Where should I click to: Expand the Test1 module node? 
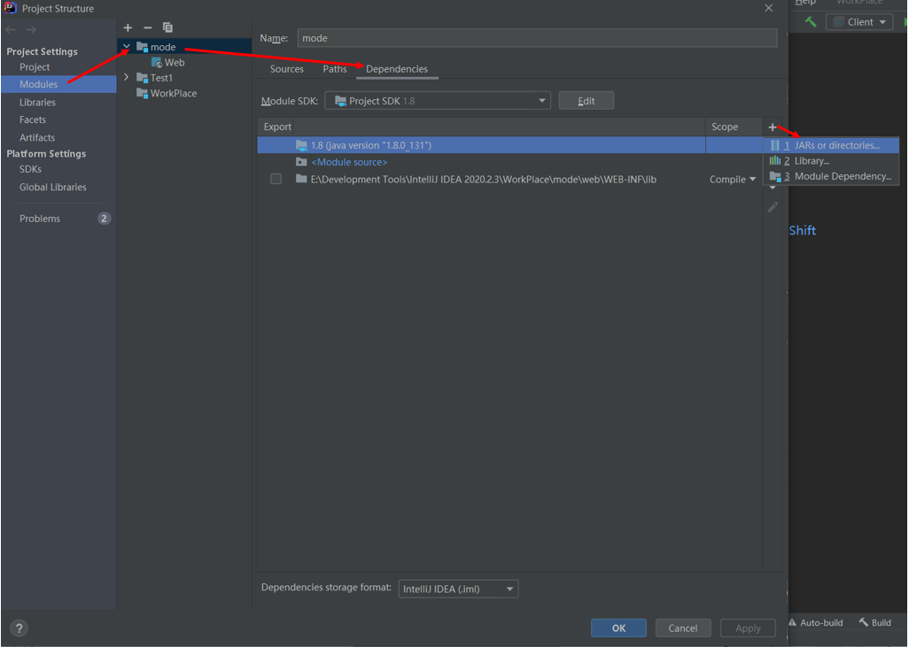pyautogui.click(x=127, y=77)
